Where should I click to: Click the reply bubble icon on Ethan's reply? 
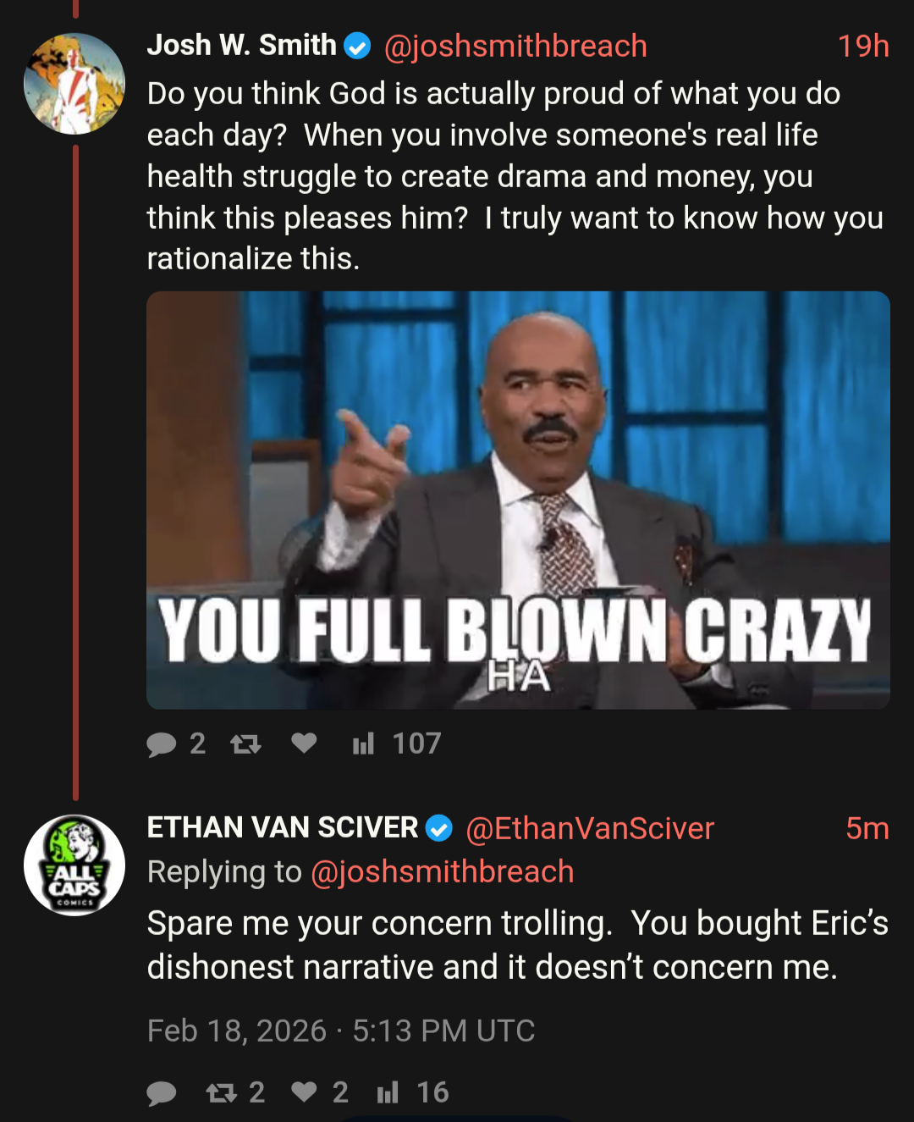click(x=161, y=1093)
